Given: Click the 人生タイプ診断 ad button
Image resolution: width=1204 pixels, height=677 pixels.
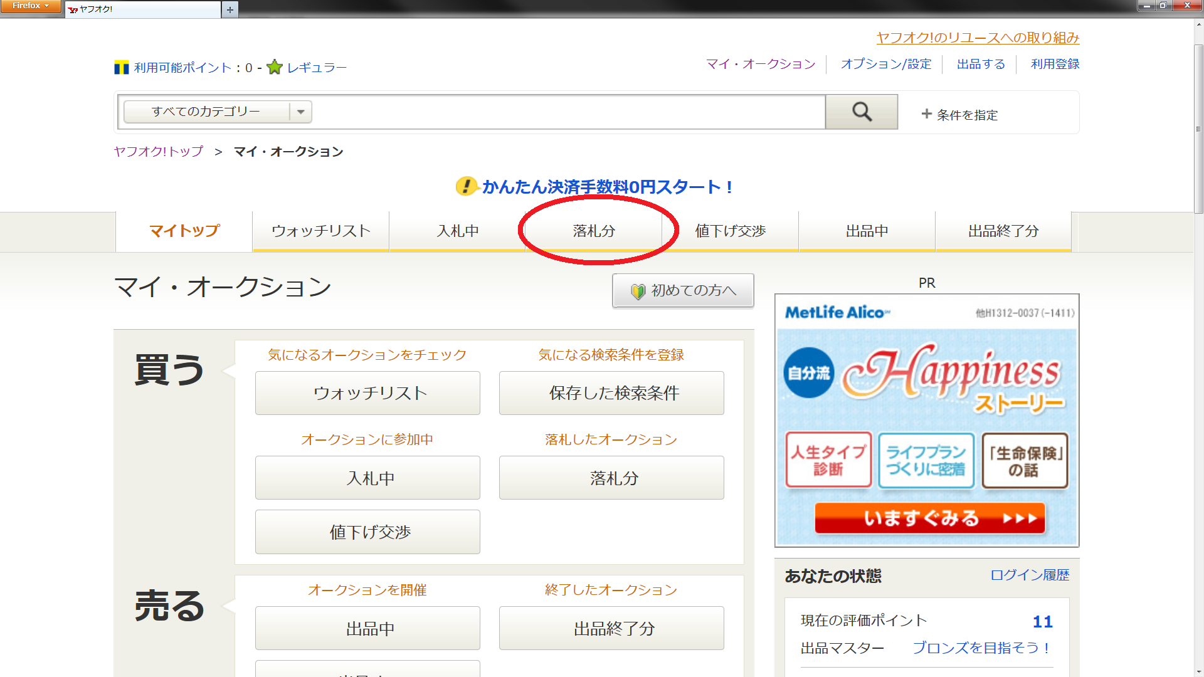Looking at the screenshot, I should [x=828, y=460].
